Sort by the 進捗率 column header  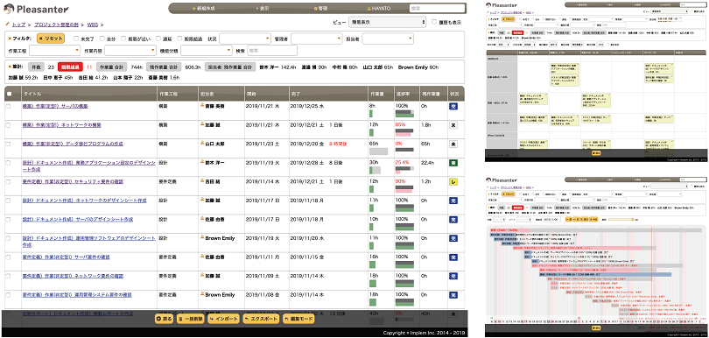click(x=406, y=94)
